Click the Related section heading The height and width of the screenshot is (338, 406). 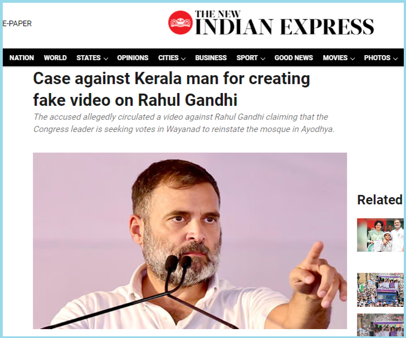(380, 200)
